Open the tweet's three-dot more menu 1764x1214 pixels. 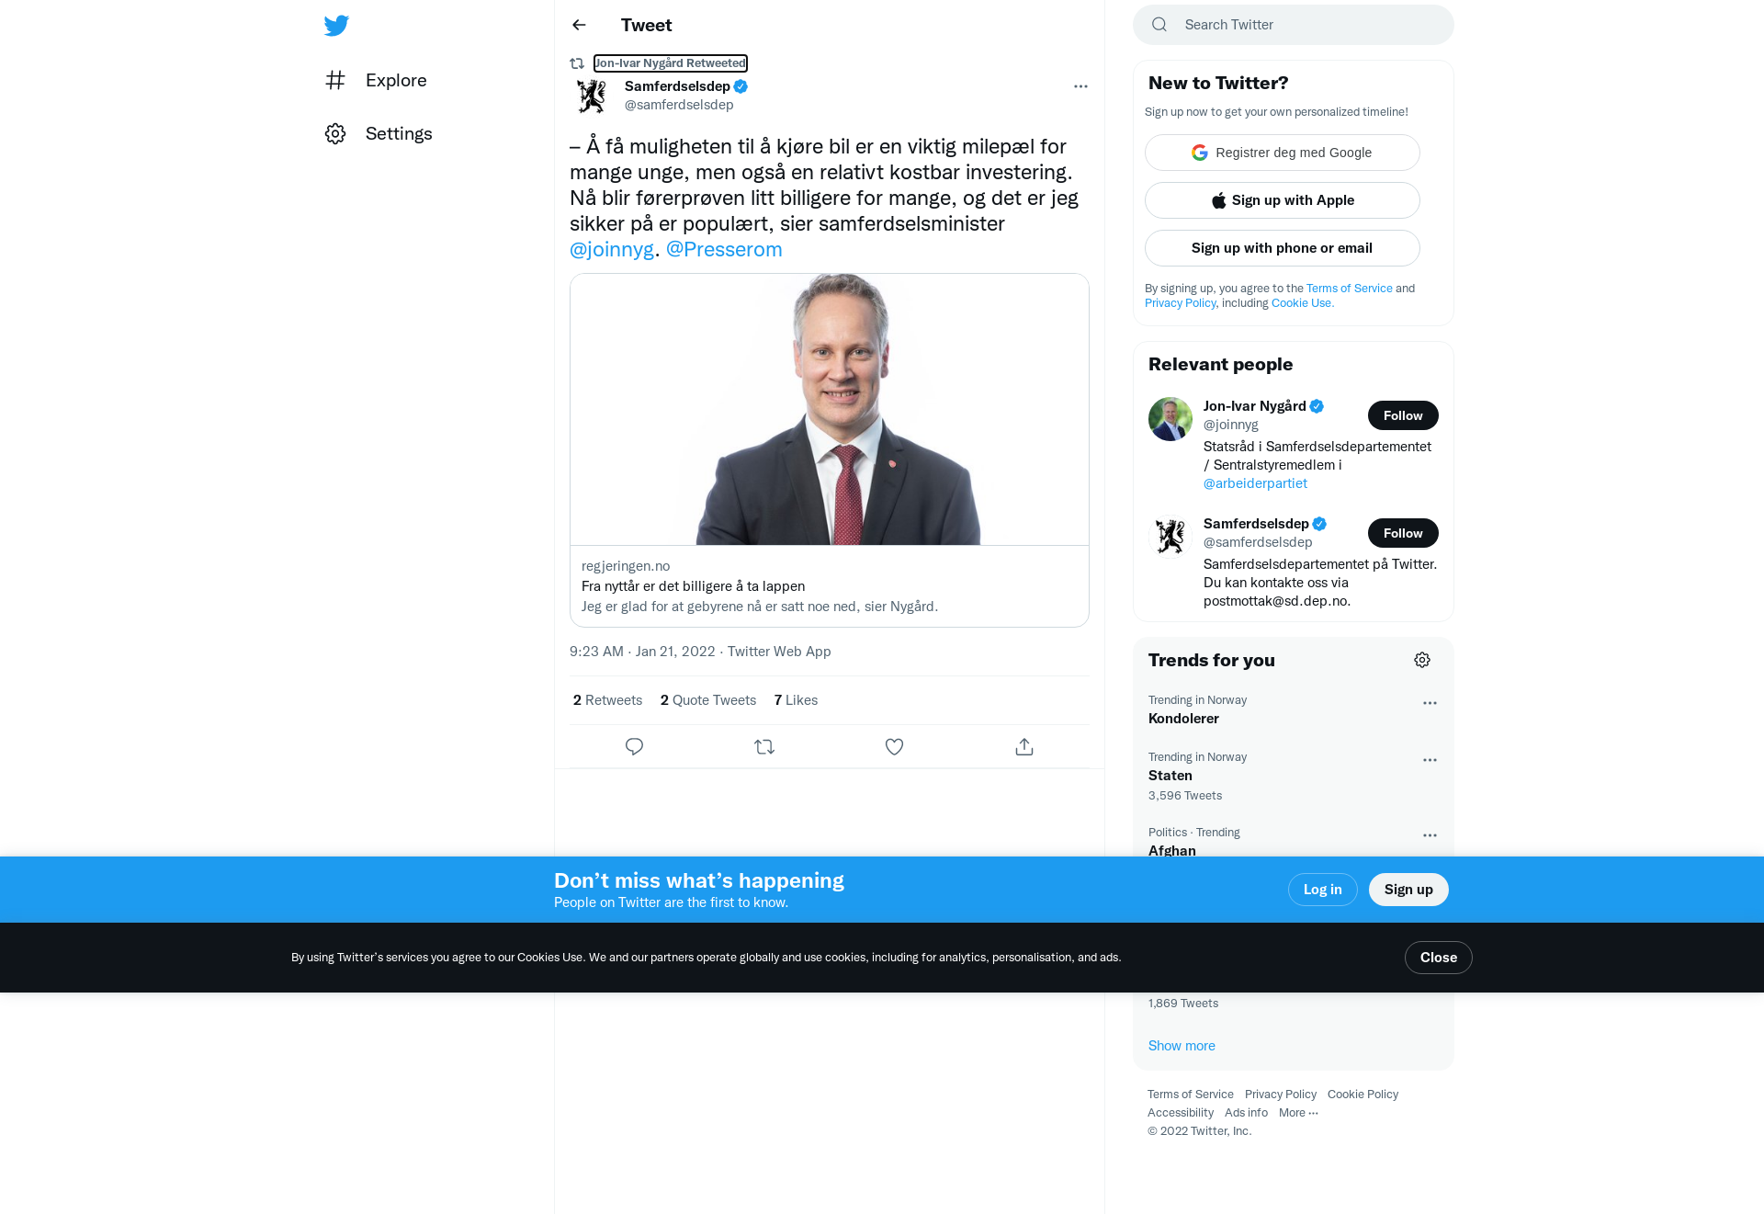[x=1080, y=86]
